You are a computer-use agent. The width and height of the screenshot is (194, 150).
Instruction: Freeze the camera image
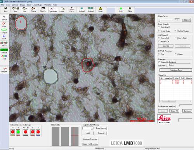pyautogui.click(x=33, y=10)
